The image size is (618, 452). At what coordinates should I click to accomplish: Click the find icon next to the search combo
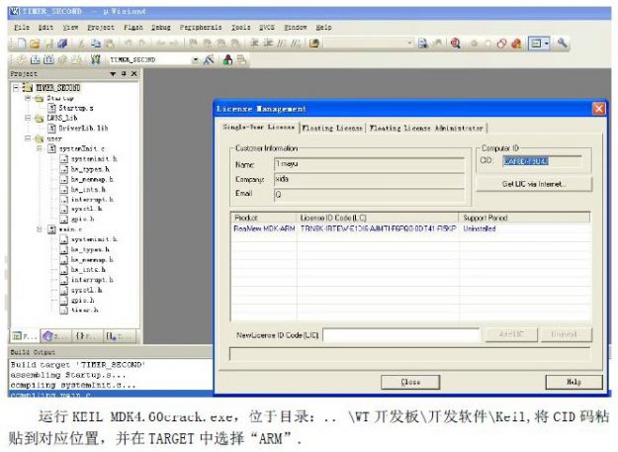[422, 44]
